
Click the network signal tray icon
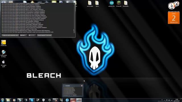(x=171, y=100)
